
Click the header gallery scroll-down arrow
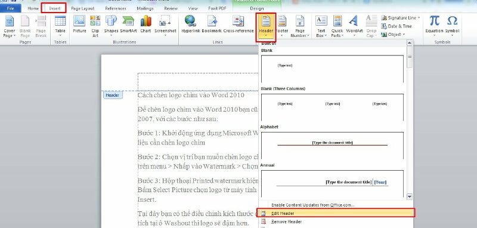coord(410,196)
